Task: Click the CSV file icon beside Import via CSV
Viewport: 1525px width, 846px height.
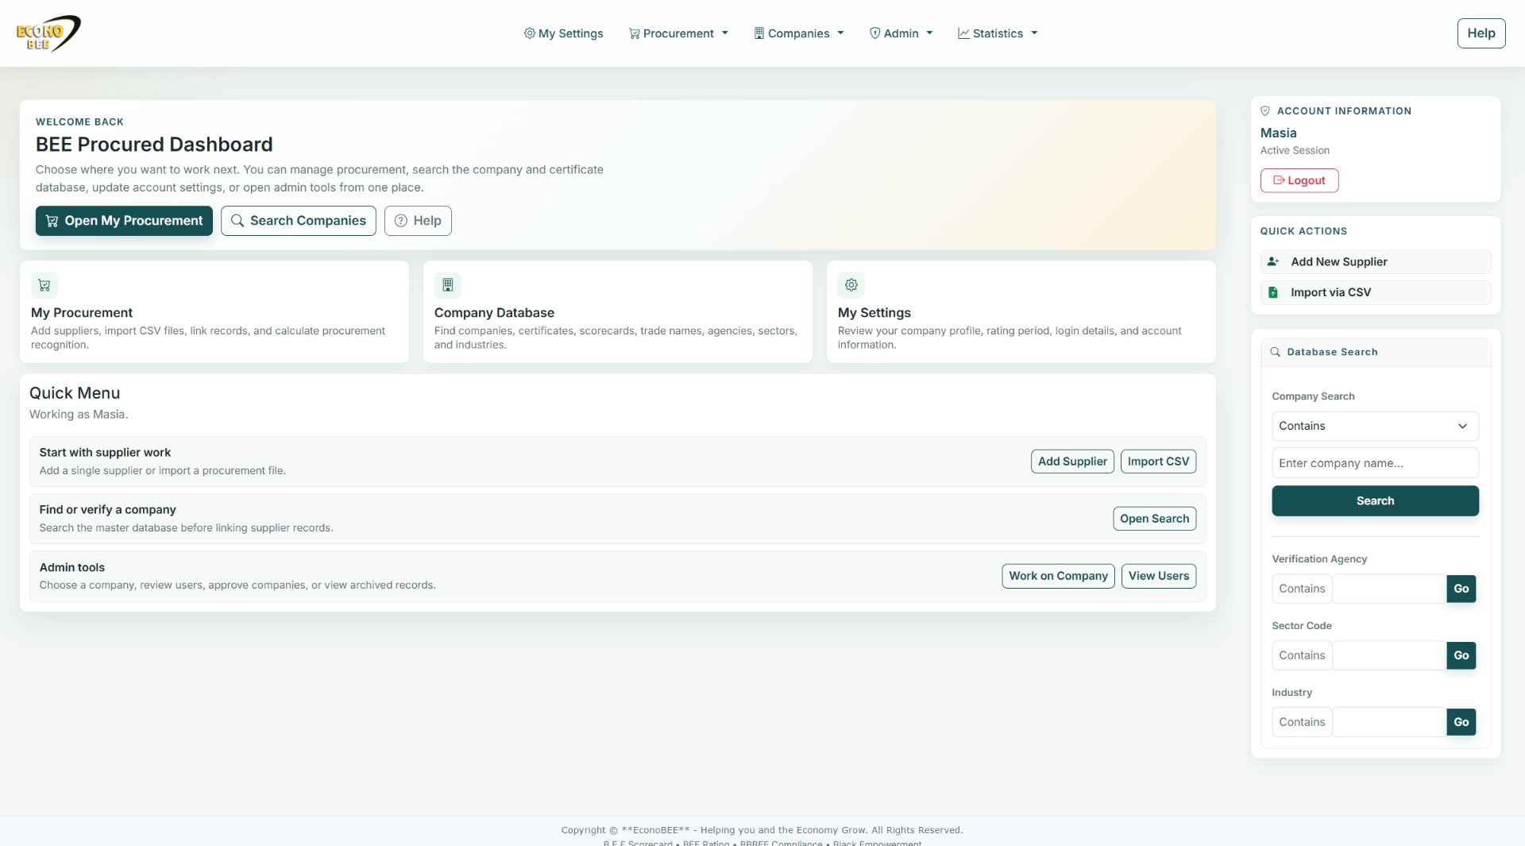Action: 1273,292
